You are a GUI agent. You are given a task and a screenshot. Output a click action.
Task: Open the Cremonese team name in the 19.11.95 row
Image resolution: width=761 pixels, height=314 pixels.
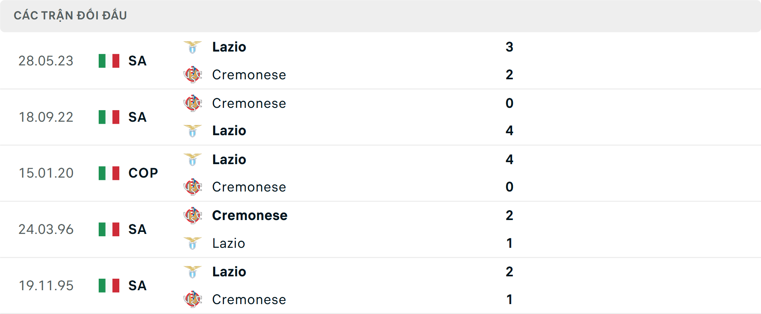pyautogui.click(x=249, y=300)
